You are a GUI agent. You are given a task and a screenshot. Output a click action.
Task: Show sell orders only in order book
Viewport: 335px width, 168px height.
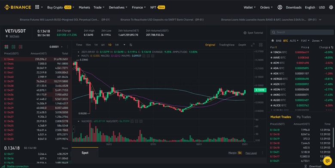(21, 46)
